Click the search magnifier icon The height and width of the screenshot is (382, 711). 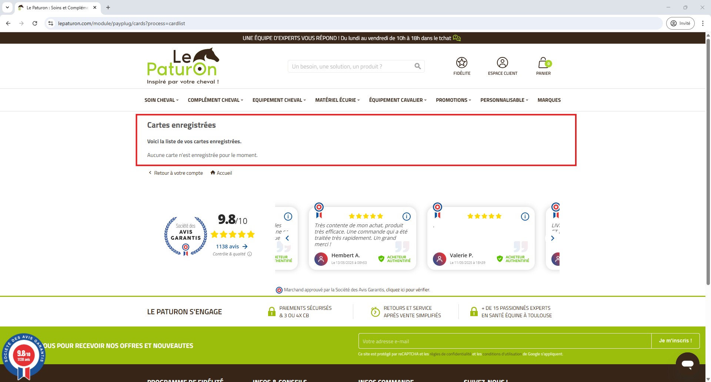tap(417, 66)
